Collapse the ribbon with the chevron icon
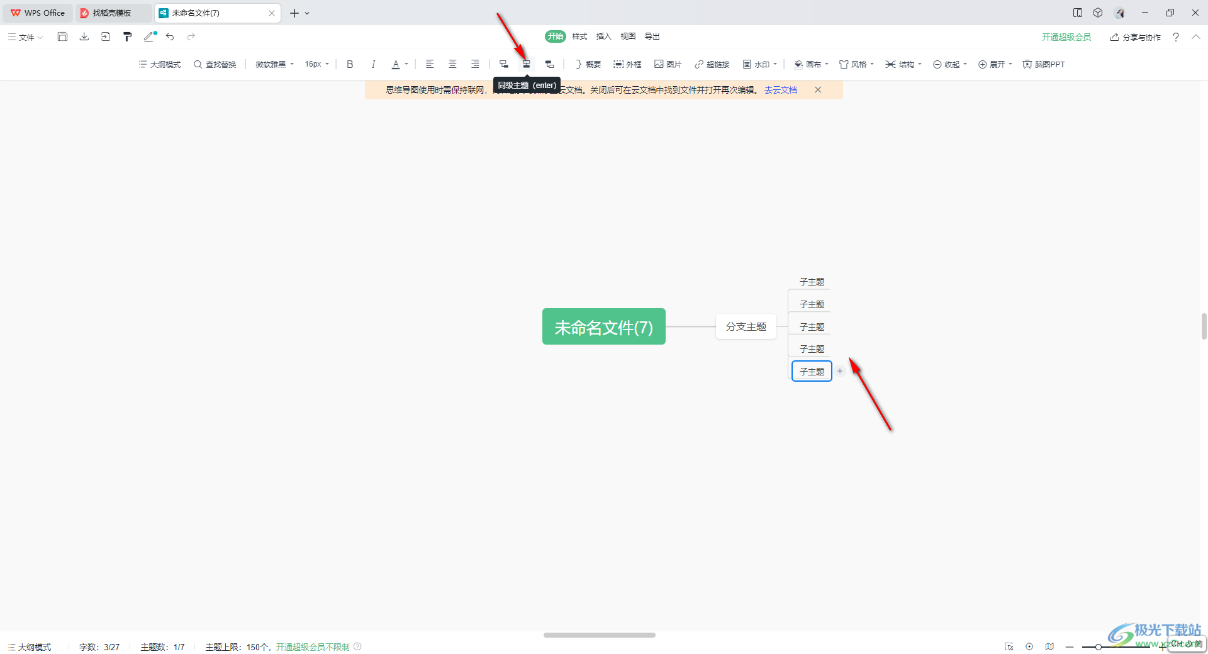Viewport: 1208px width, 654px height. pos(1196,37)
